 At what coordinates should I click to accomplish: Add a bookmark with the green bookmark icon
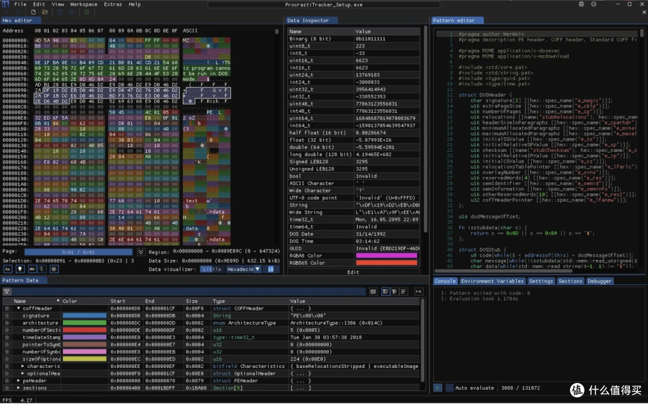tap(87, 13)
